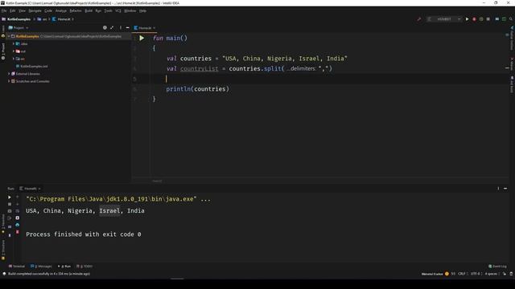Expand the KotlinExamples project root
This screenshot has width=515, height=289.
point(9,36)
